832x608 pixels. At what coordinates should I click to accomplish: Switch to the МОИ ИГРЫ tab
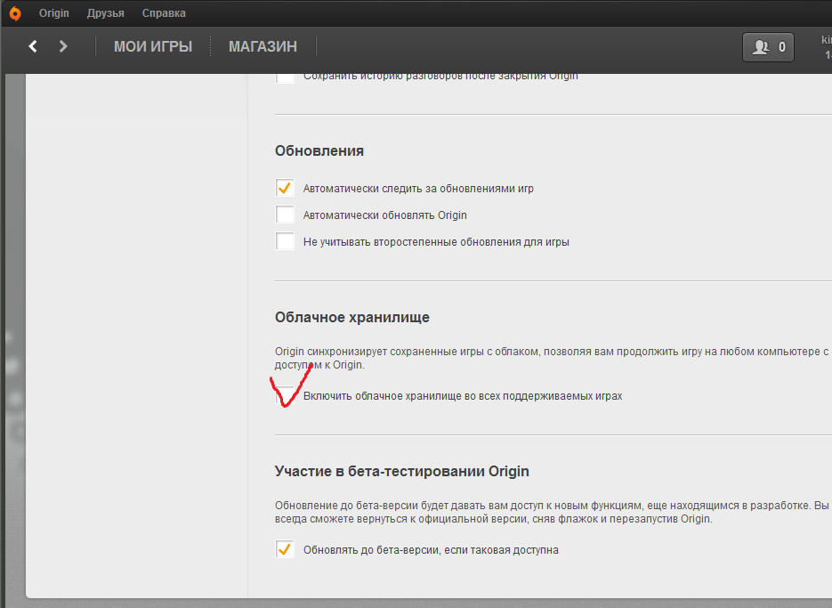[153, 46]
